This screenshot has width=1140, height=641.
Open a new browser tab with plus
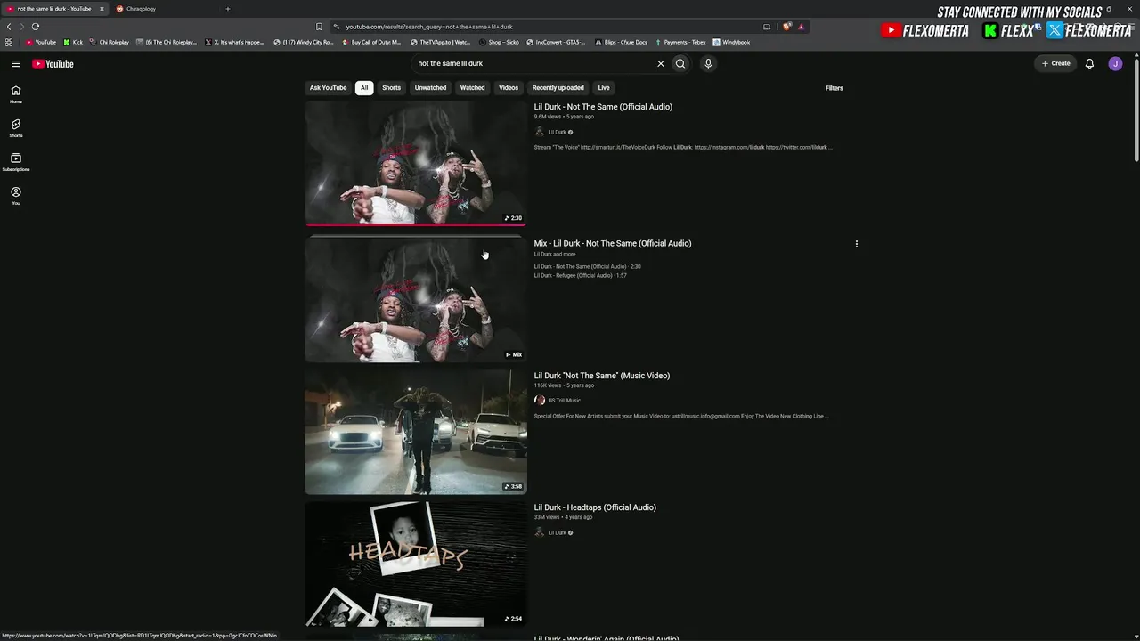pyautogui.click(x=227, y=9)
